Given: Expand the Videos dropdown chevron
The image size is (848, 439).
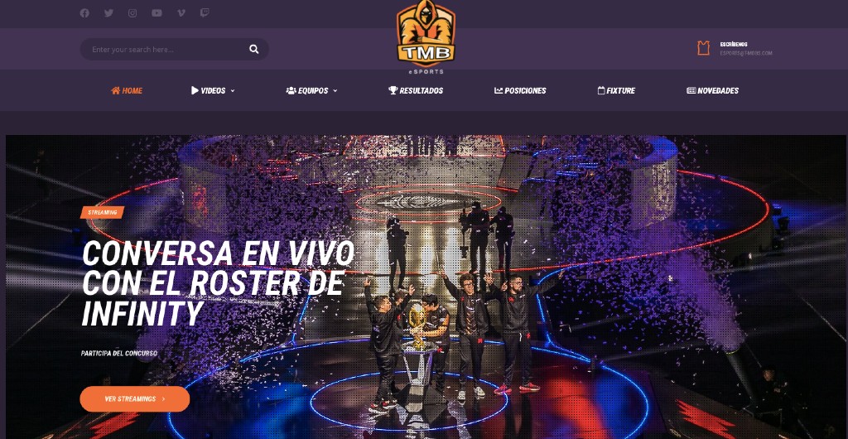Looking at the screenshot, I should [x=233, y=91].
